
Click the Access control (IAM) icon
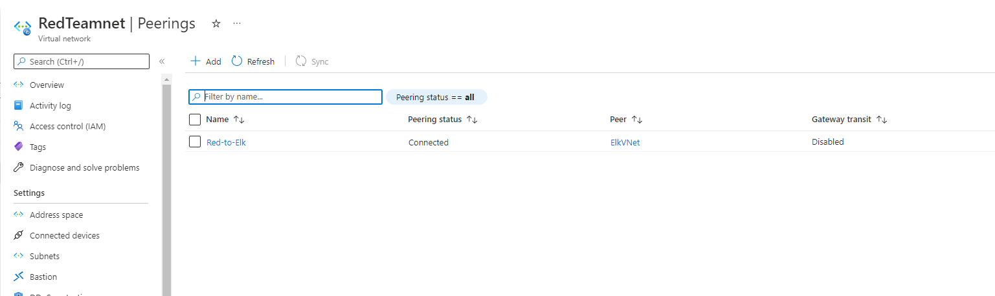pos(19,126)
